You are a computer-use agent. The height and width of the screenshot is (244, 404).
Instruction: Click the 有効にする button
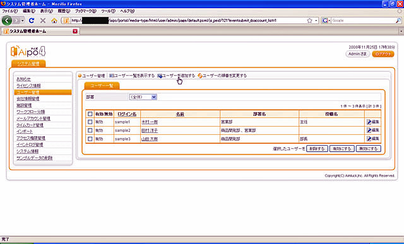[342, 149]
